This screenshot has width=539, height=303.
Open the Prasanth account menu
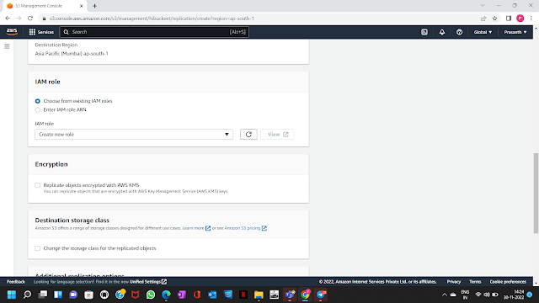click(x=515, y=32)
